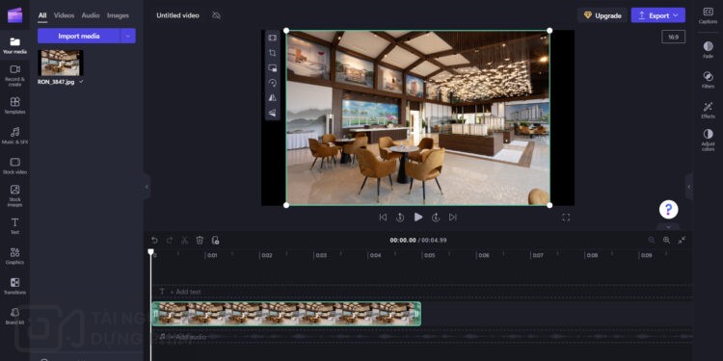Open the Adjust colors panel
This screenshot has height=361, width=723.
click(708, 140)
